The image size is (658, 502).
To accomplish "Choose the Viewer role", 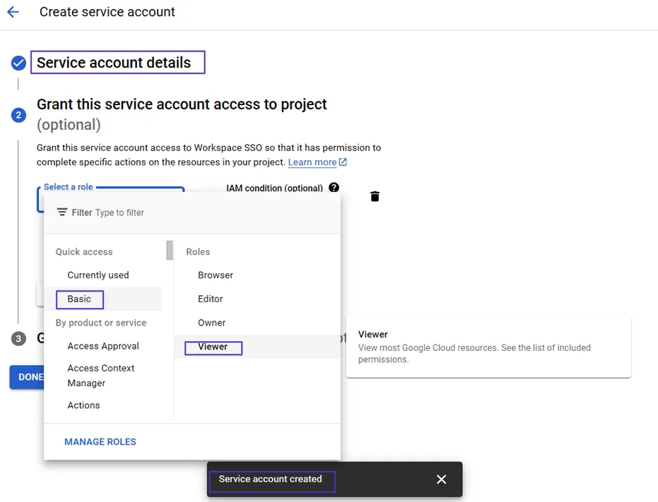I will click(213, 347).
